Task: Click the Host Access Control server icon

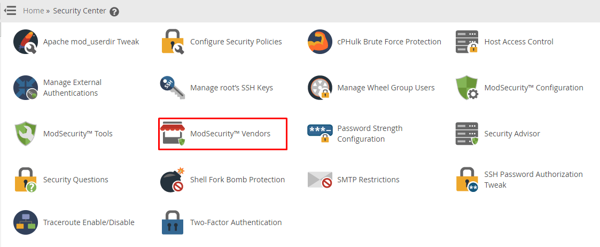Action: tap(467, 42)
